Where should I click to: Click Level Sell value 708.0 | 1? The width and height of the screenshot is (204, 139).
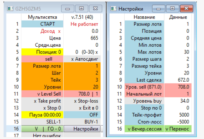pos(82,94)
